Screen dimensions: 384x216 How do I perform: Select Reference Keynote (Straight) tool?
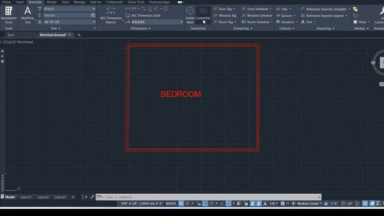click(324, 9)
